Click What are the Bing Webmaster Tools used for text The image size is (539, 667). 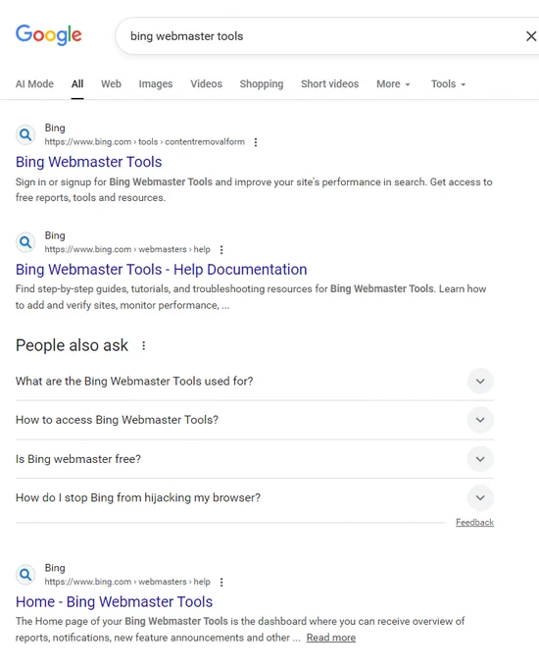click(x=134, y=382)
